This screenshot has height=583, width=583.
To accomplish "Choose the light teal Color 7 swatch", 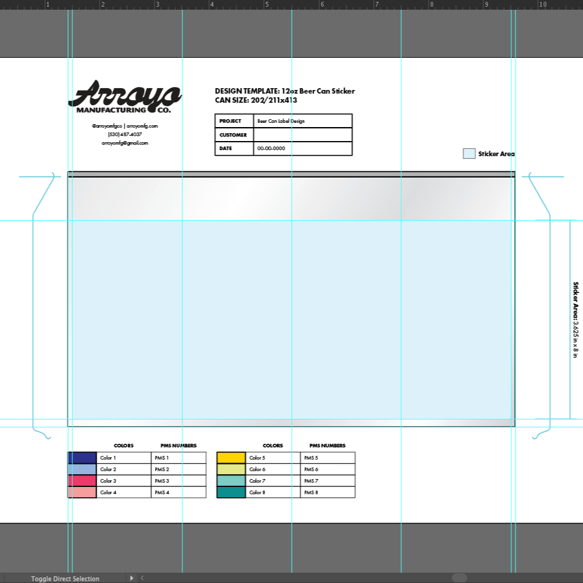I will 231,481.
